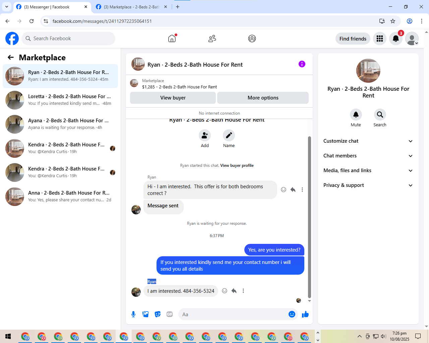Viewport: 429px width, 343px height.
Task: Open more options for Ryan's first message
Action: [x=302, y=190]
